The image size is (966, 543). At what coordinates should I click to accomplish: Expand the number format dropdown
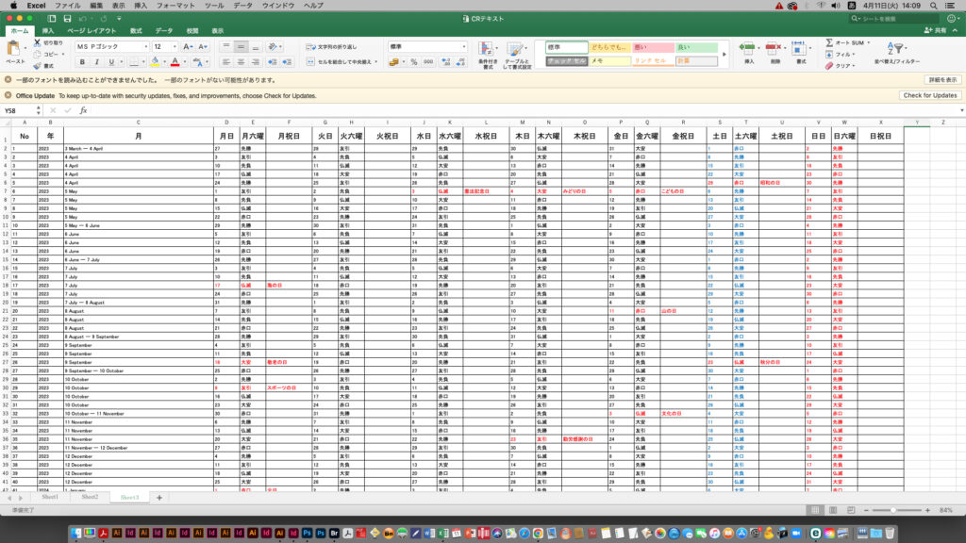click(463, 46)
